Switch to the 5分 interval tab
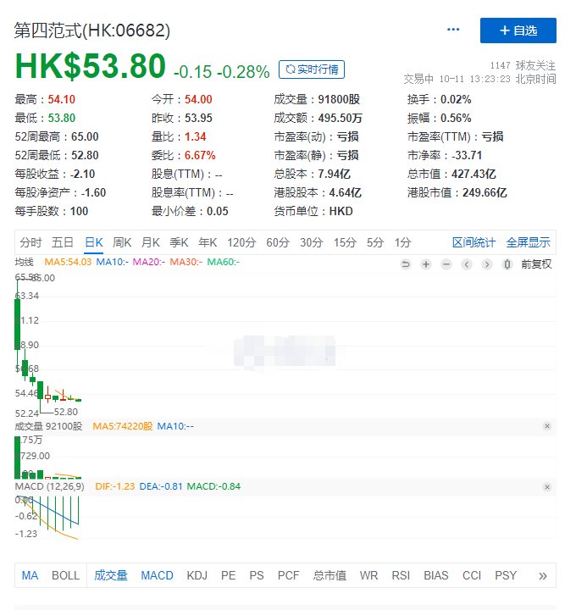Image resolution: width=576 pixels, height=610 pixels. (375, 243)
